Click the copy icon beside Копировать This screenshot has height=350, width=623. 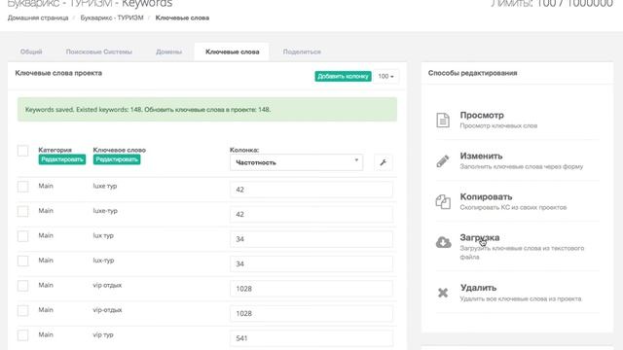443,201
